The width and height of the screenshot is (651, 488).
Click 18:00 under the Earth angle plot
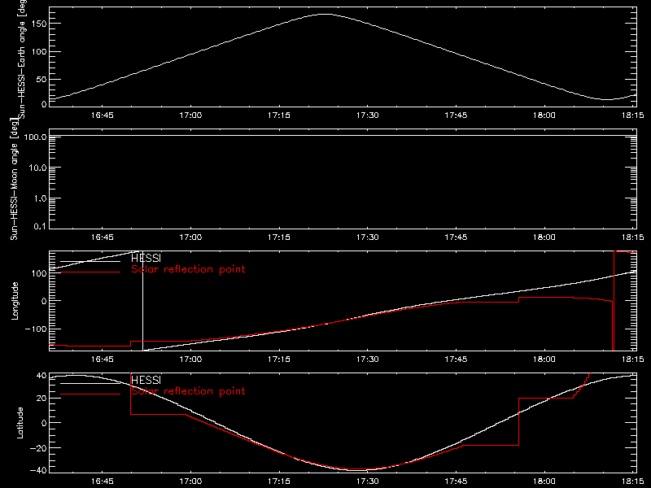544,115
